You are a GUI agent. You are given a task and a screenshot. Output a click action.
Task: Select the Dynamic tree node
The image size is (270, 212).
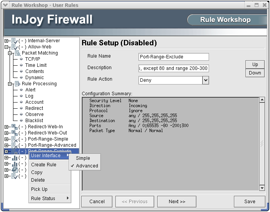[x=35, y=78]
